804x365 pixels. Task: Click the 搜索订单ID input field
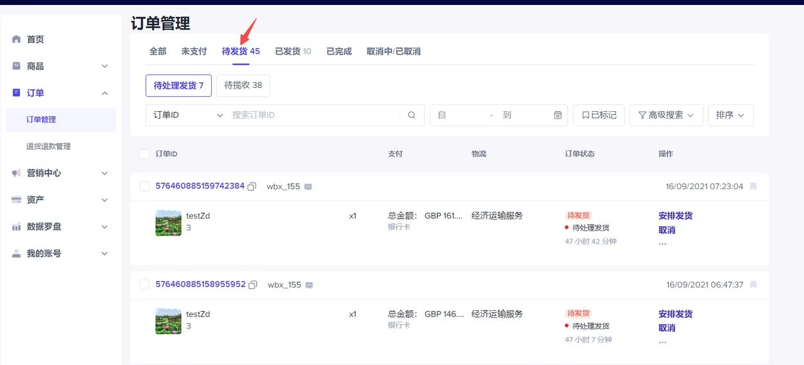point(314,115)
